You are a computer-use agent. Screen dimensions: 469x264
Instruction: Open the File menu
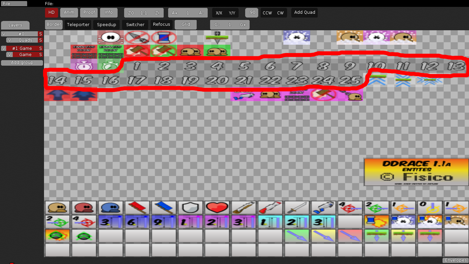pos(14,3)
